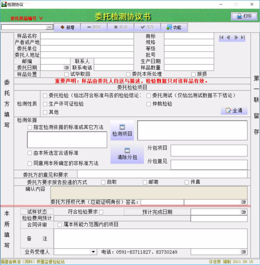Click the 生产日期 input field

coord(189,61)
